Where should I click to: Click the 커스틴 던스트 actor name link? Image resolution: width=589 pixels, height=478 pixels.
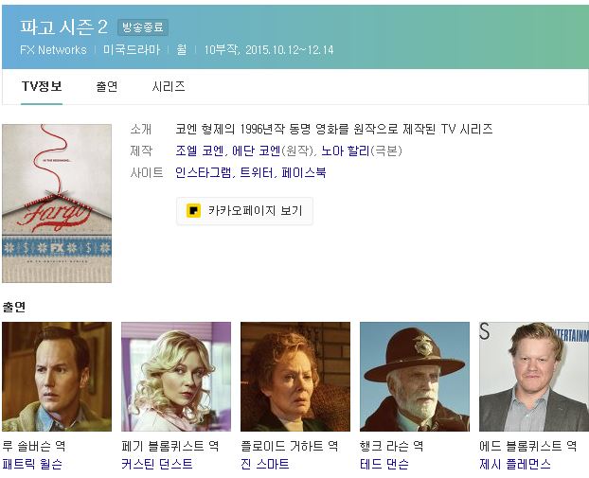(x=157, y=464)
